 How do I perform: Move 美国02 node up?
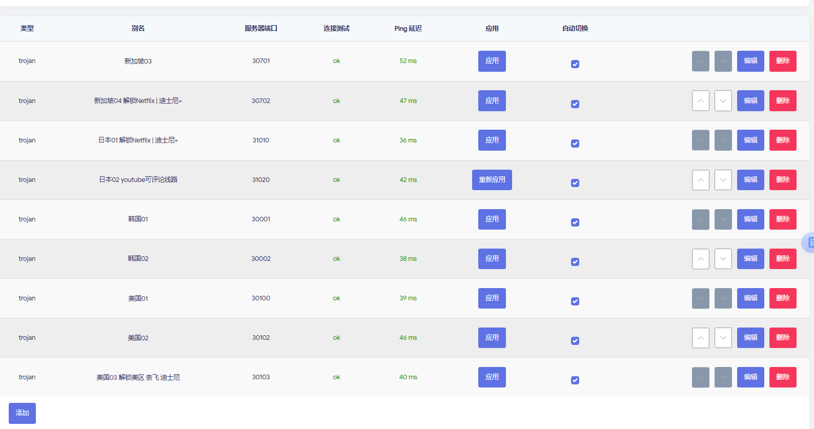coord(700,338)
